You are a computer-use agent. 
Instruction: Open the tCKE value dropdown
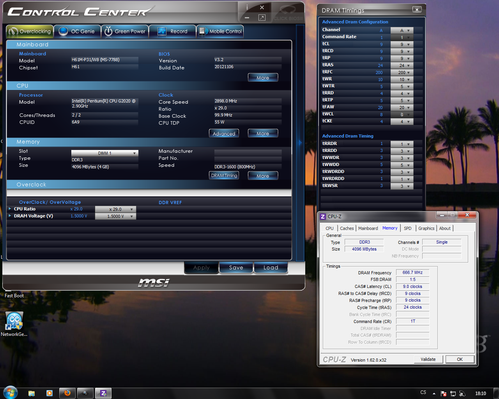[x=402, y=122]
